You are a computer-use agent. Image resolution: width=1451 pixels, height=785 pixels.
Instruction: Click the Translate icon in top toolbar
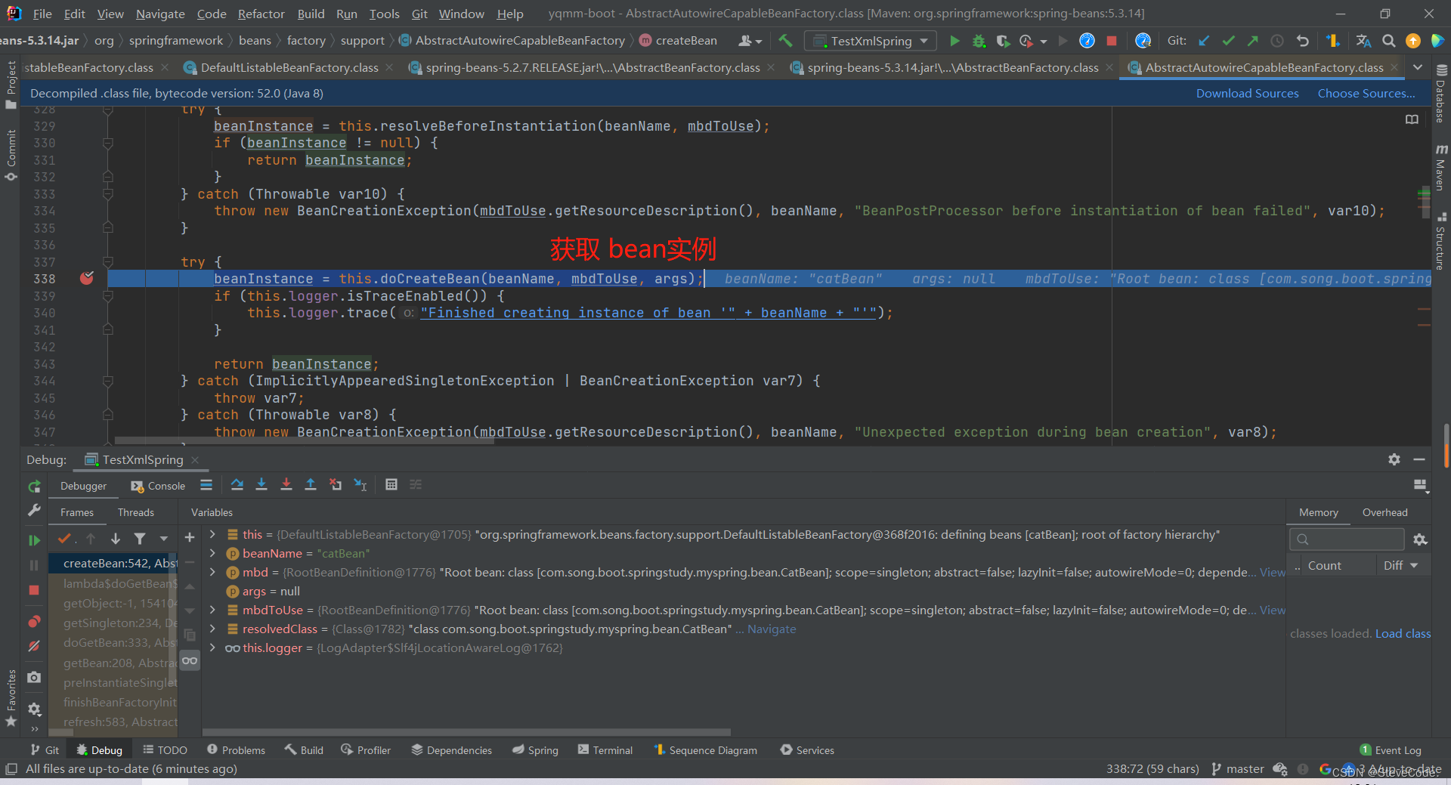1363,41
